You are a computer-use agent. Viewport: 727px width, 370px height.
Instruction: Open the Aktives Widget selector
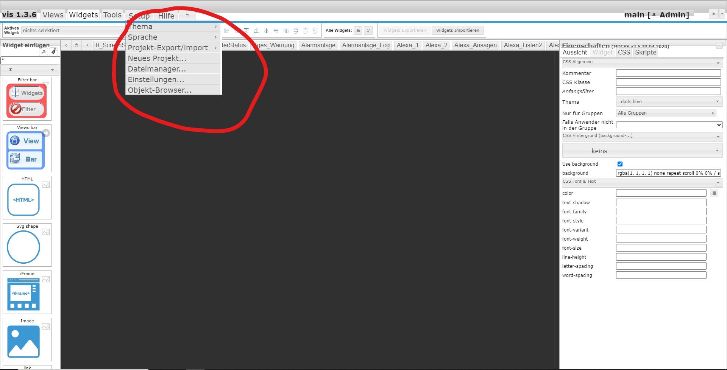pos(74,30)
